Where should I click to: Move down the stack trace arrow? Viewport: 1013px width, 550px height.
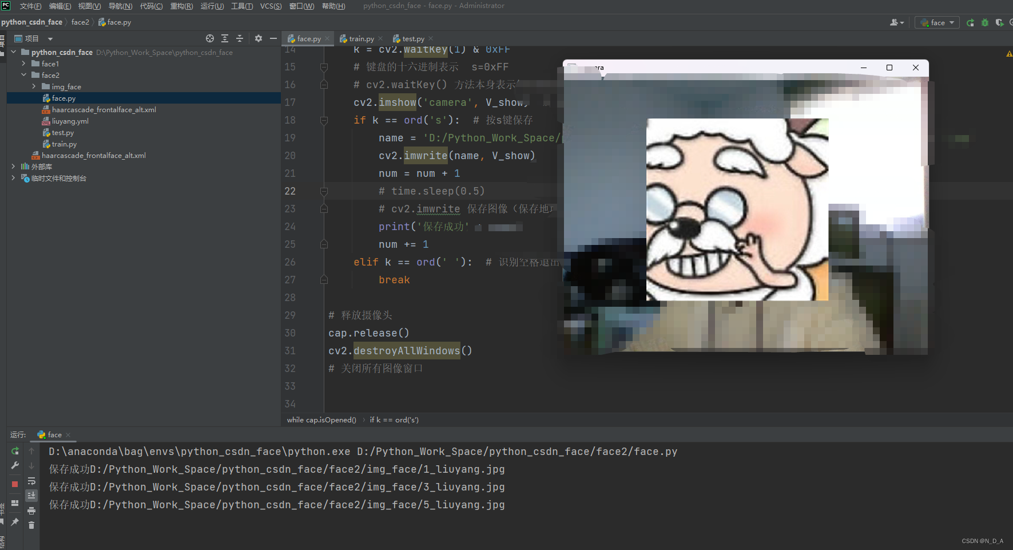(x=31, y=466)
